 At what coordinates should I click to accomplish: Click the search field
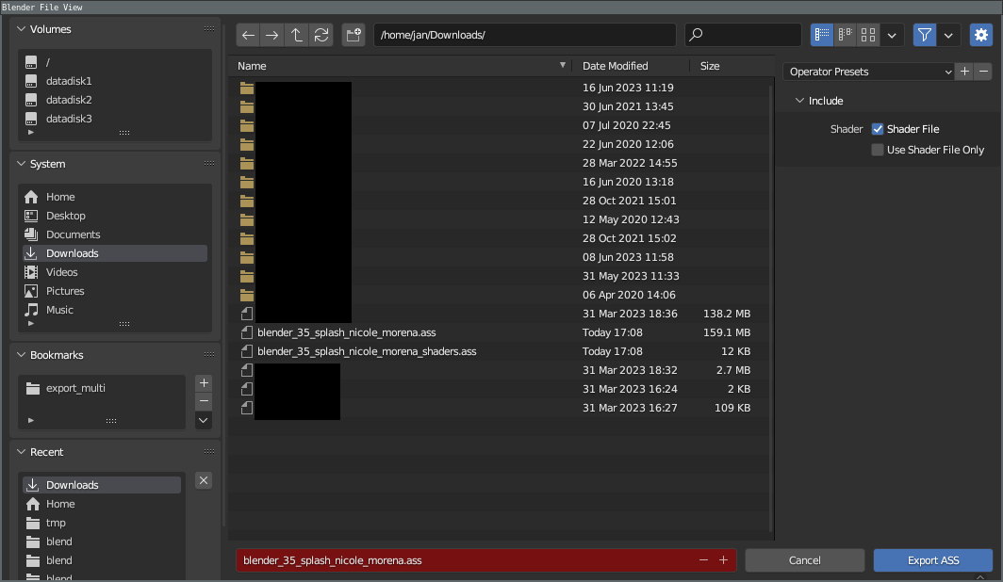click(x=743, y=35)
